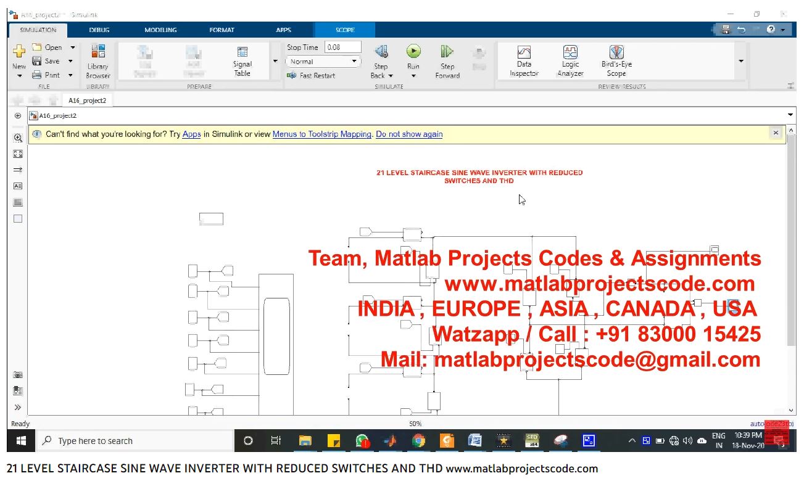
Task: Expand the Print dropdown arrow
Action: pos(70,75)
